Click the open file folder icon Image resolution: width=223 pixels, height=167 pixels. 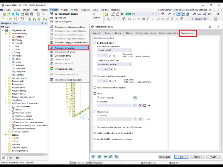(9, 14)
